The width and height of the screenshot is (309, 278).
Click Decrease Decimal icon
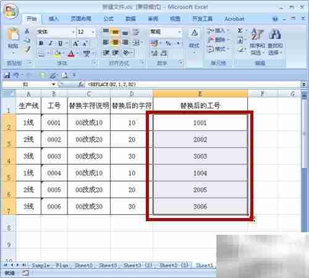click(164, 53)
